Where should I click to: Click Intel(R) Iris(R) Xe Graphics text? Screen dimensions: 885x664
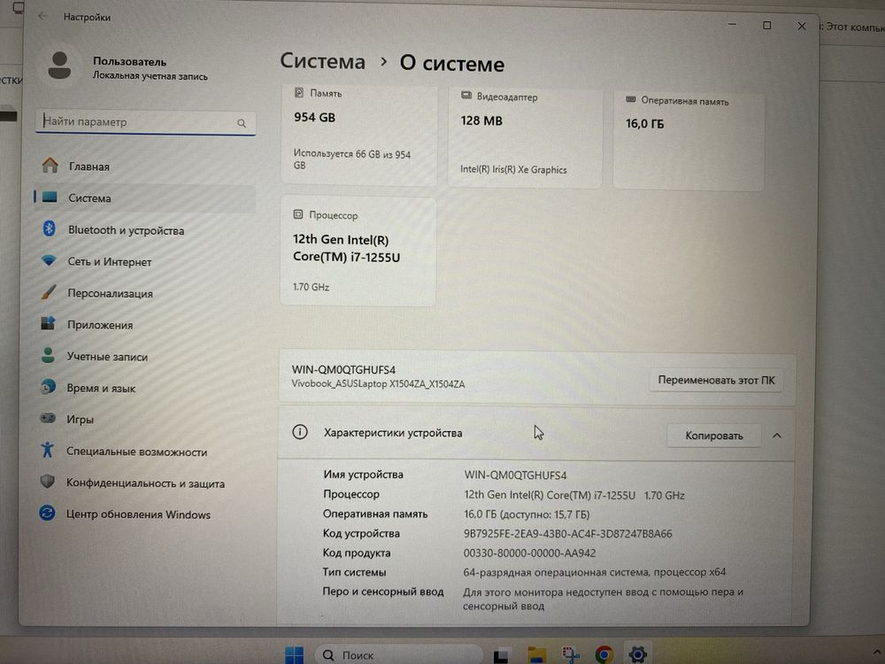coord(513,169)
